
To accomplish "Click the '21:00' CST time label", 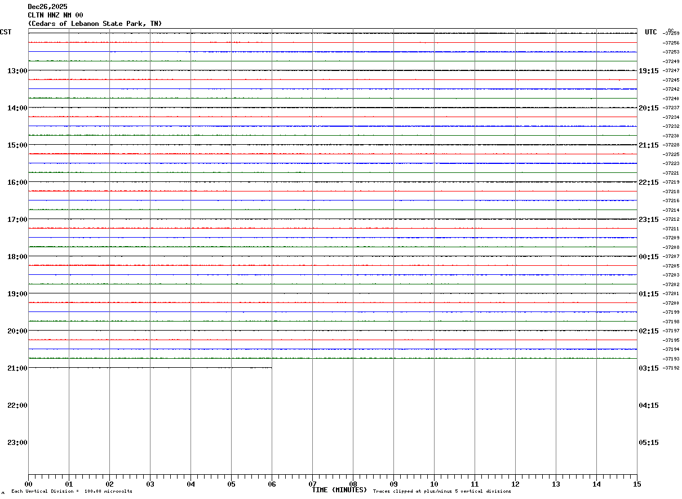I will [17, 368].
